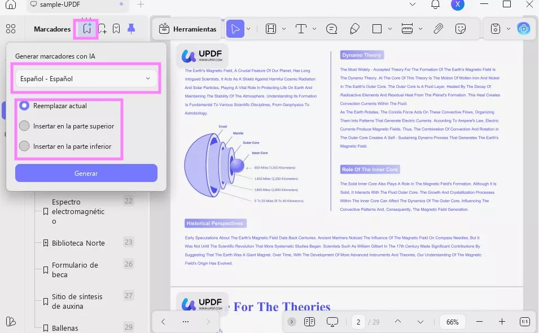Select the pencil drawing tool
The height and width of the screenshot is (333, 539).
point(354,29)
